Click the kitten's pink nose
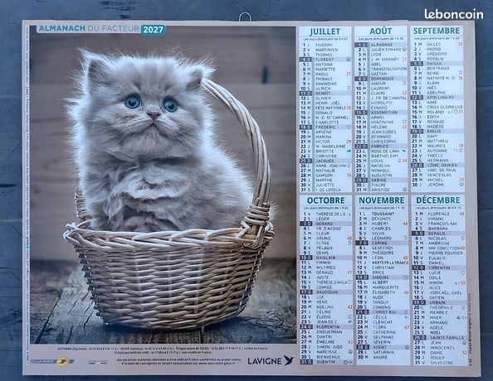Screen dimensions: 493x381 (x=154, y=114)
